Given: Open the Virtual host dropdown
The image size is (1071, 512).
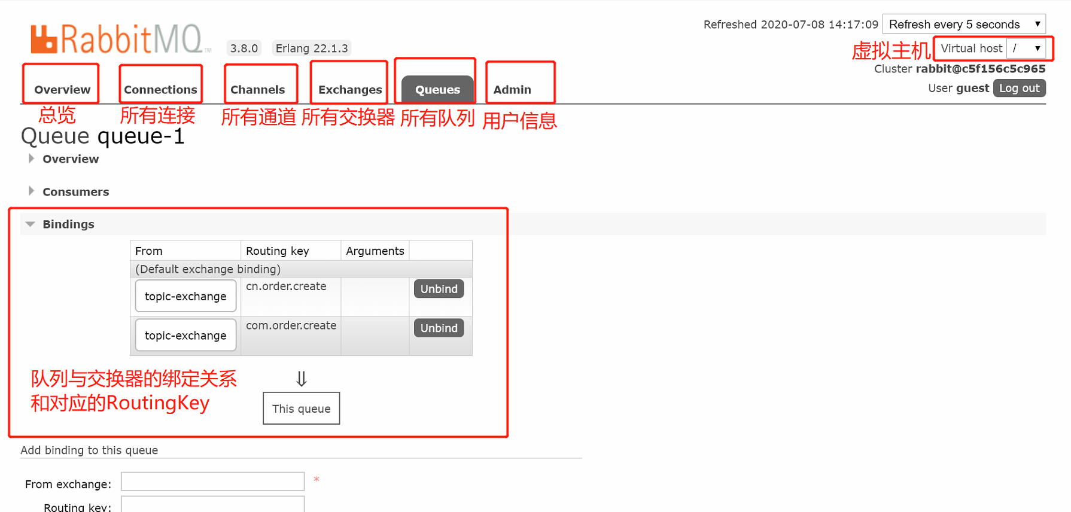Looking at the screenshot, I should tap(1026, 48).
